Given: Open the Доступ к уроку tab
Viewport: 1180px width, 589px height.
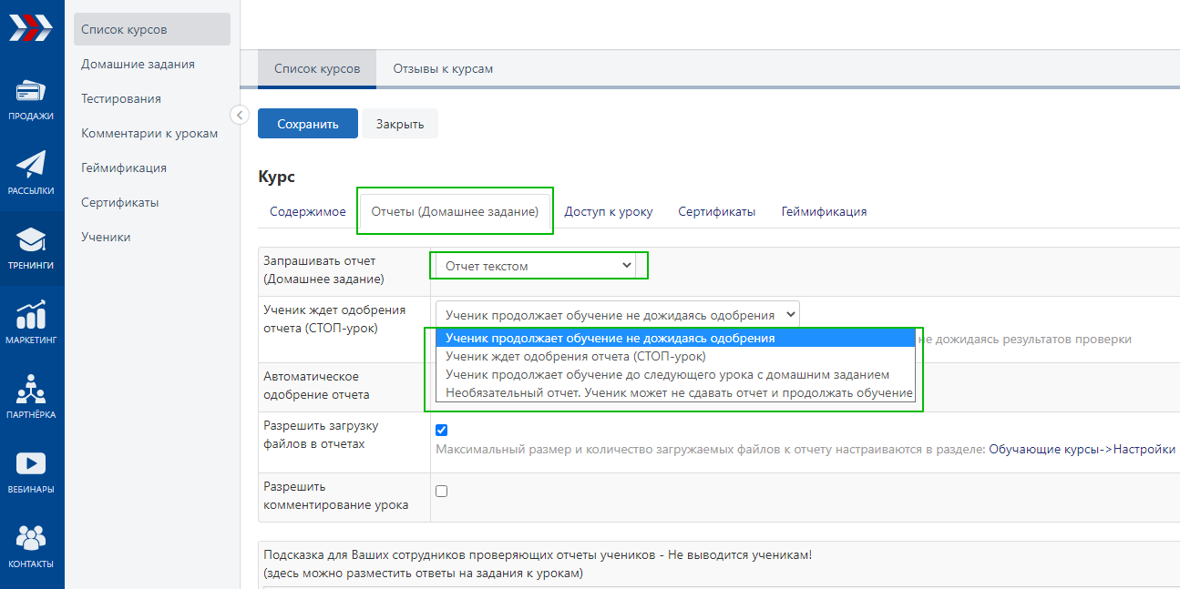Looking at the screenshot, I should [608, 212].
